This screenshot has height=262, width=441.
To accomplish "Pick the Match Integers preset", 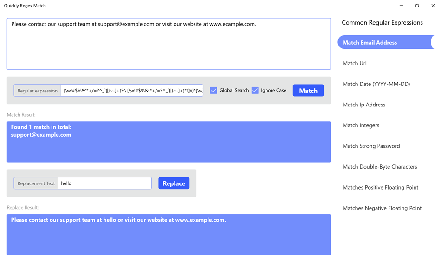I will (361, 125).
